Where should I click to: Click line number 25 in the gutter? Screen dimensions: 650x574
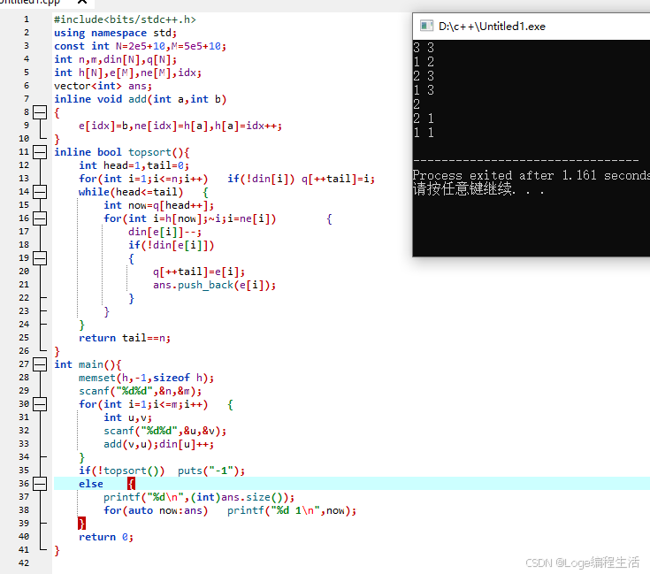click(x=24, y=338)
